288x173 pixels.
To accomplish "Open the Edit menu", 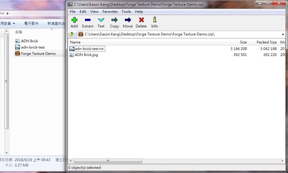I will point(83,12).
